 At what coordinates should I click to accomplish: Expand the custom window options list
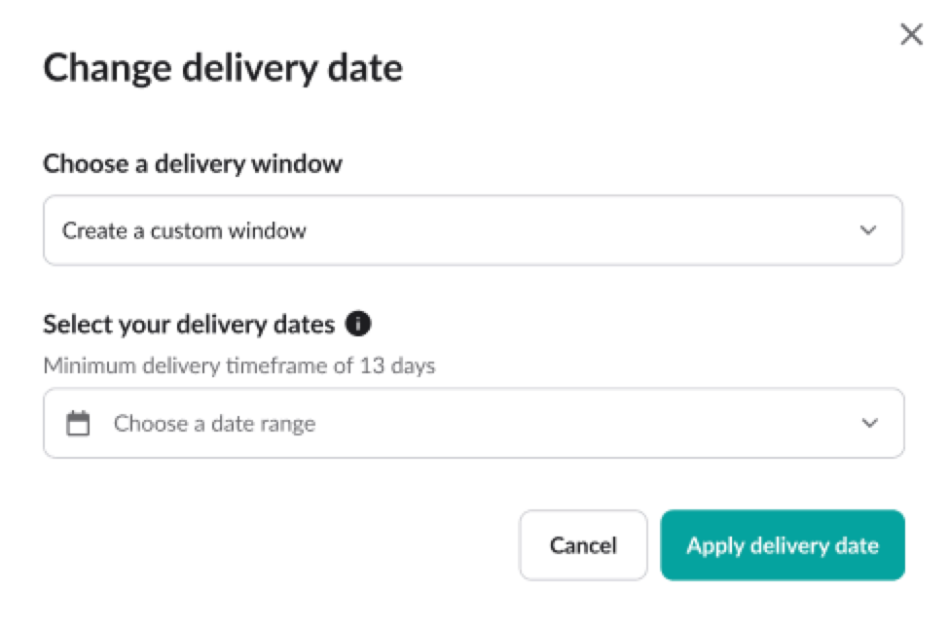click(x=473, y=230)
